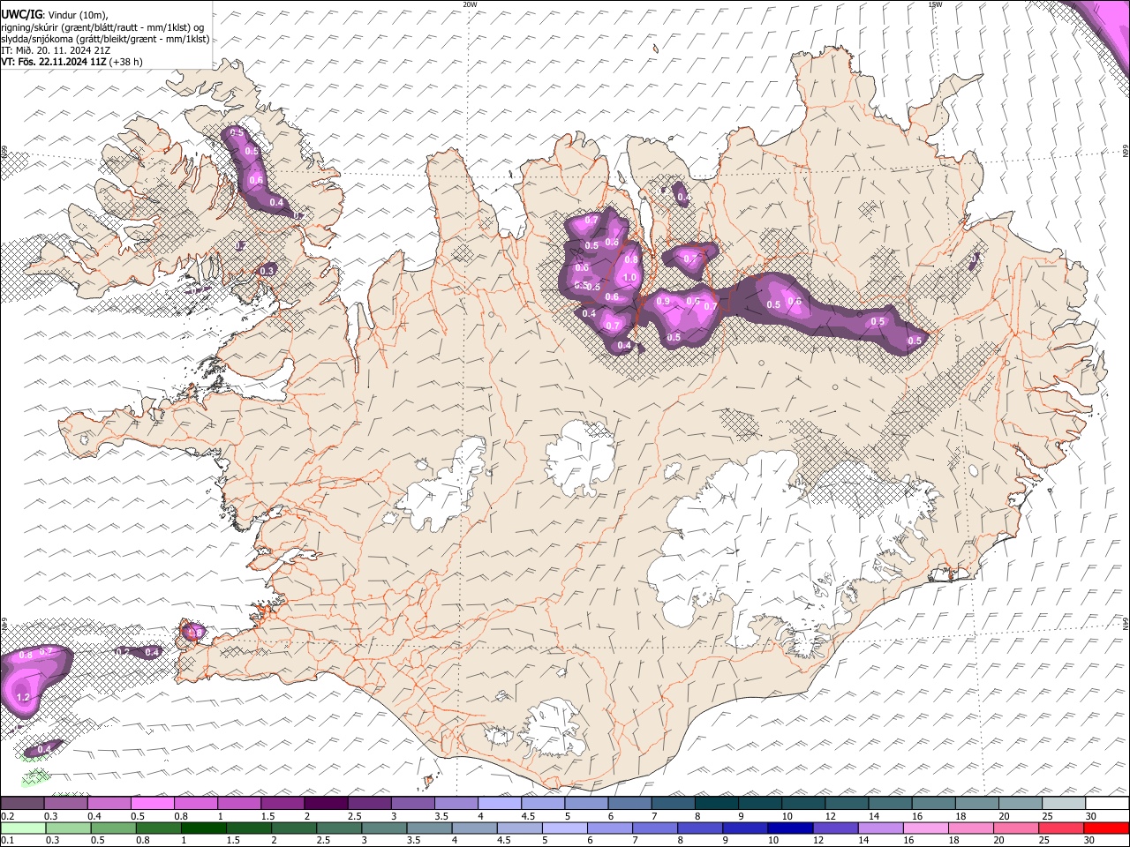The width and height of the screenshot is (1130, 847).
Task: Click the "0.1" label under the green legend row
Action: [x=7, y=840]
